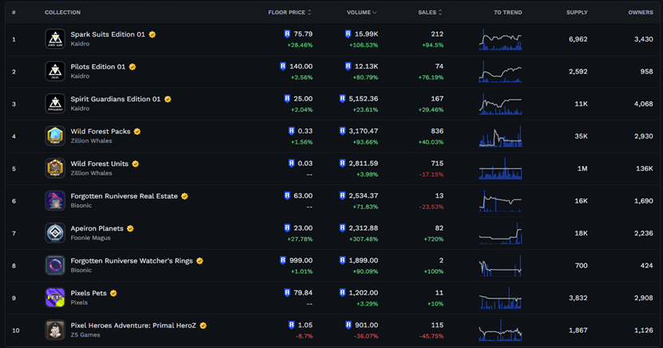Open Pixel Heroes Adventure: Primal HeroZ link
The image size is (663, 348).
point(133,326)
